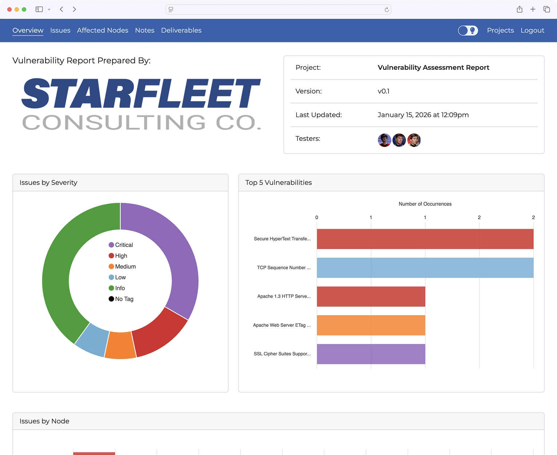Reload the page via the refresh icon
This screenshot has height=455, width=557.
(x=387, y=9)
